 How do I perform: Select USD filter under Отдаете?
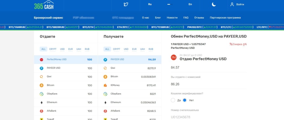coord(62,49)
